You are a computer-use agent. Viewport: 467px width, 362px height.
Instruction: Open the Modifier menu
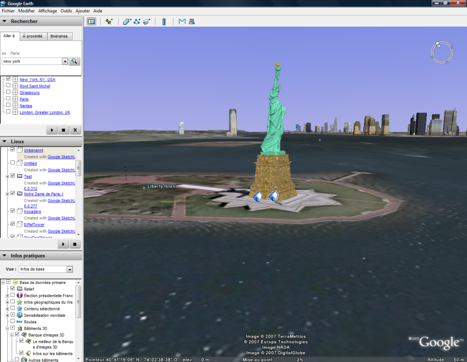click(26, 11)
